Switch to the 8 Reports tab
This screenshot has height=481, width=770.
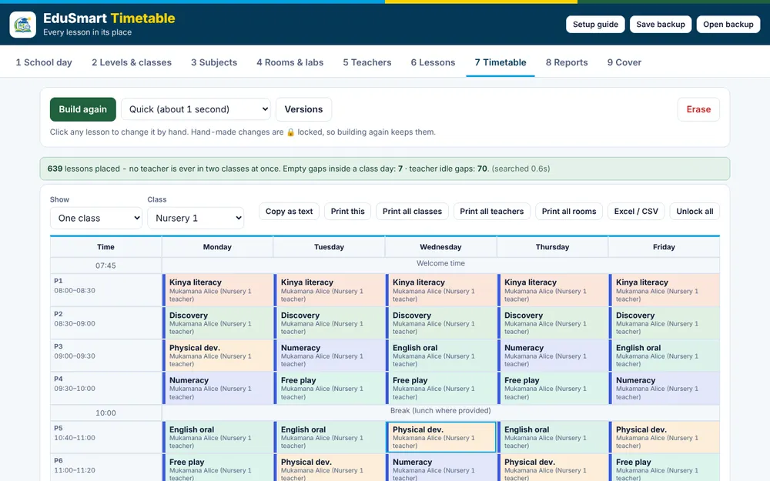pyautogui.click(x=567, y=62)
